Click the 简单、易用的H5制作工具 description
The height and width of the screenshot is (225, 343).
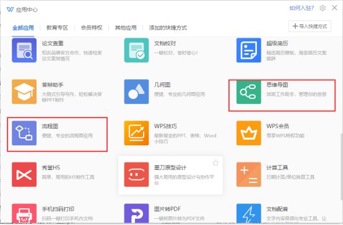coord(68,177)
